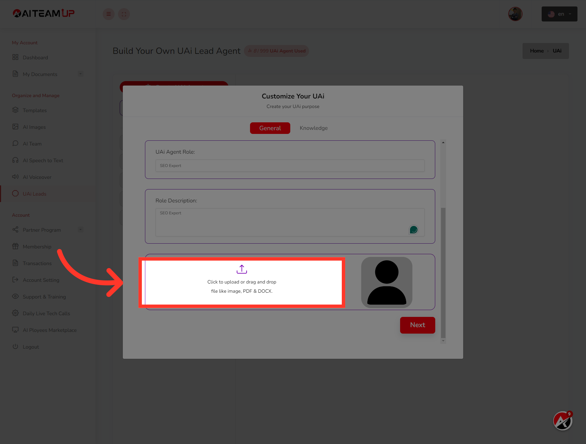Screen dimensions: 586x444
Task: Click the AI Voiceover speaker icon
Action: click(15, 177)
